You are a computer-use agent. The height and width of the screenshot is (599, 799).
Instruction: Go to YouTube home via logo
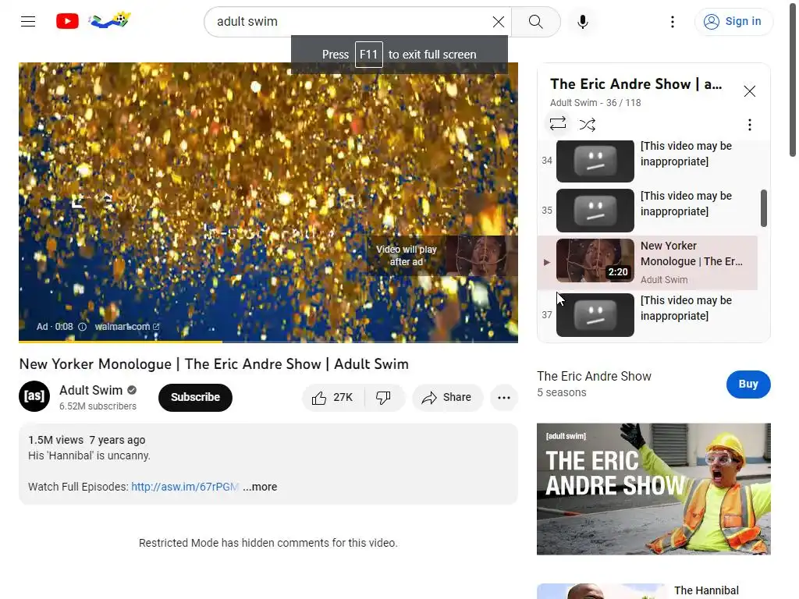click(67, 21)
